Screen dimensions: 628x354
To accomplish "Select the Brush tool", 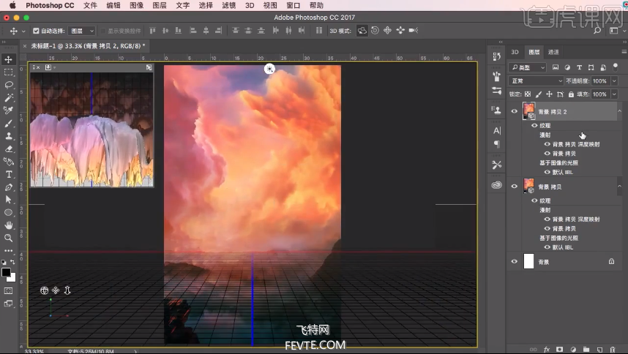I will (x=8, y=123).
